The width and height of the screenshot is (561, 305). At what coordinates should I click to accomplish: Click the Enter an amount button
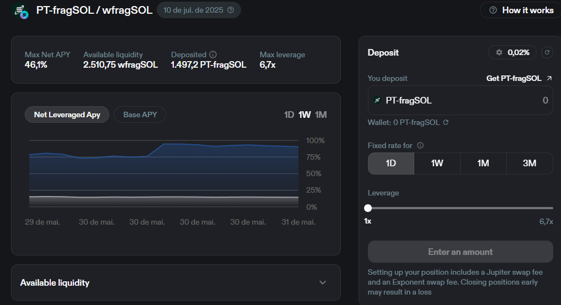pyautogui.click(x=460, y=252)
